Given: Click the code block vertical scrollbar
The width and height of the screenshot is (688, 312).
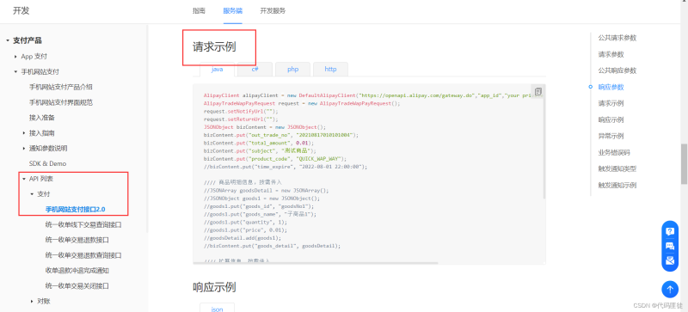Looking at the screenshot, I should (x=544, y=141).
